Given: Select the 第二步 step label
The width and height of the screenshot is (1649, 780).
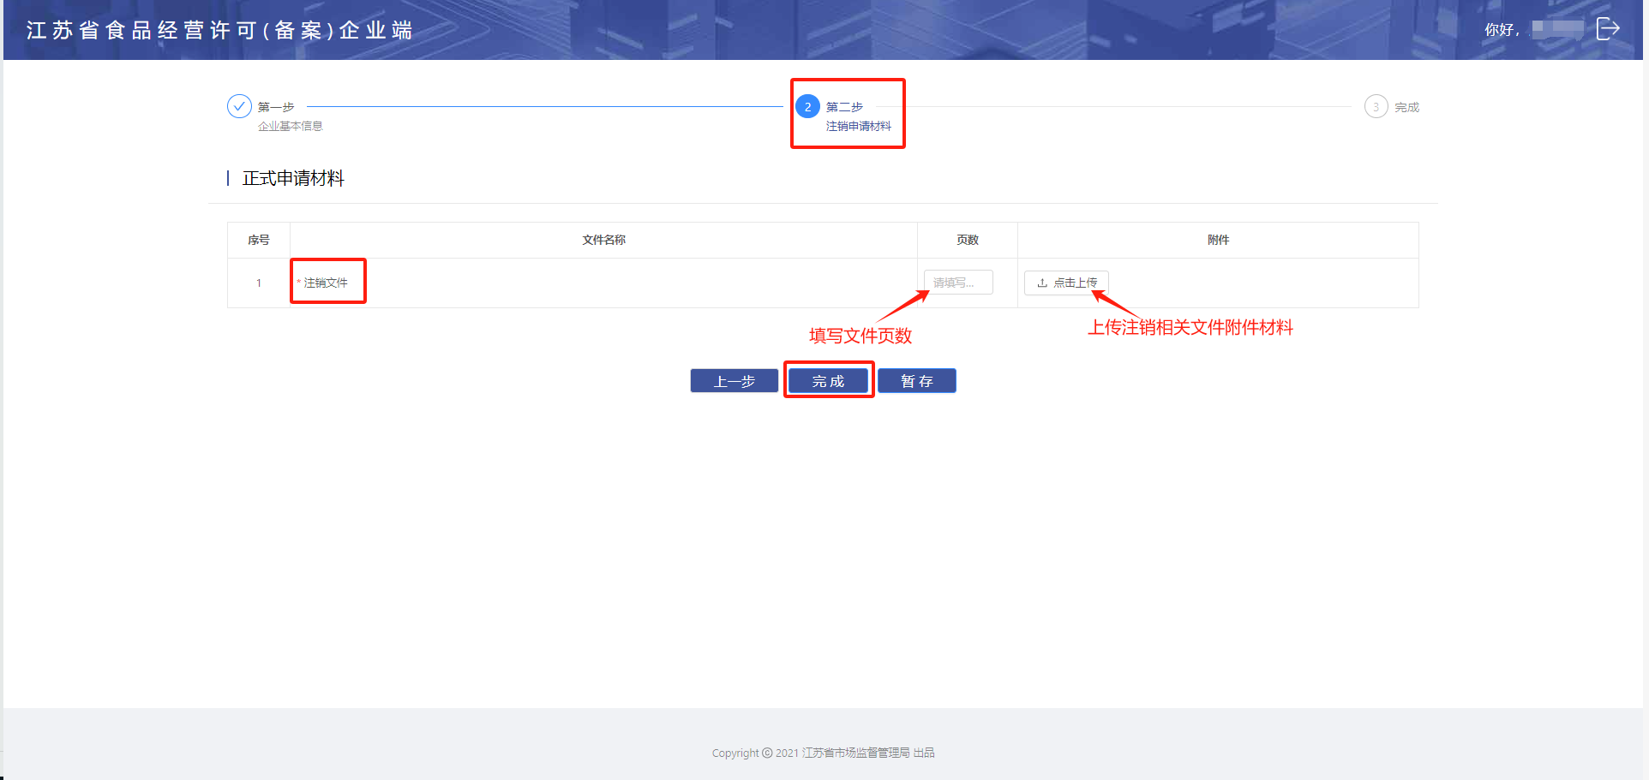Looking at the screenshot, I should 844,107.
